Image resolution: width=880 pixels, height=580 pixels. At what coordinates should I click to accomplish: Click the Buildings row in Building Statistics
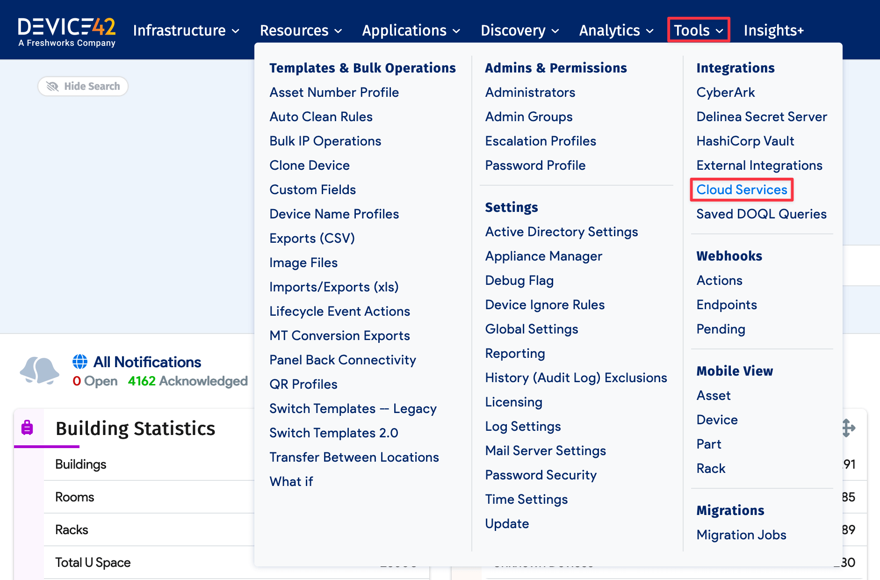pyautogui.click(x=80, y=464)
